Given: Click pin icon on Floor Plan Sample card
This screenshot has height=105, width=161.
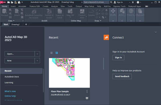Looking at the screenshot, I should 87,98.
